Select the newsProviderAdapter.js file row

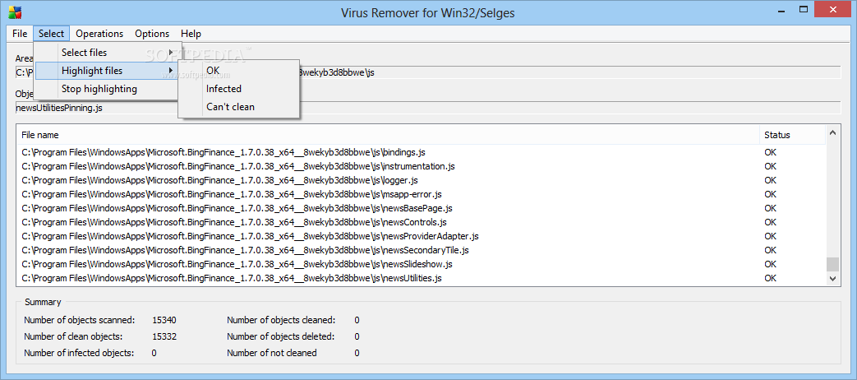point(421,236)
